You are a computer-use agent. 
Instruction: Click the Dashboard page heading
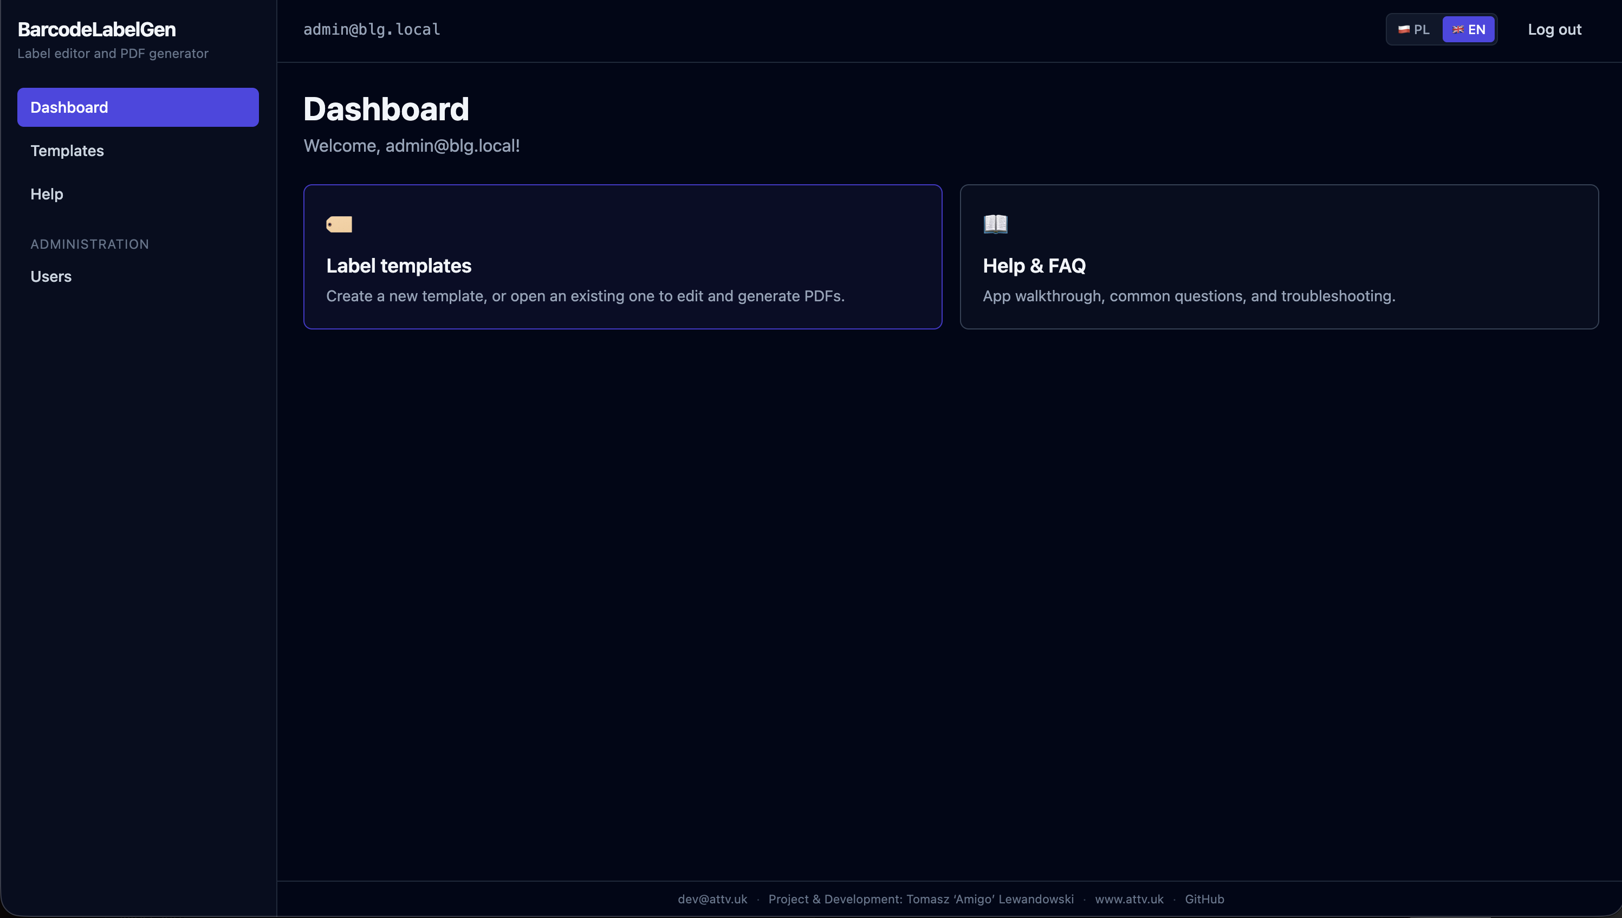coord(386,109)
